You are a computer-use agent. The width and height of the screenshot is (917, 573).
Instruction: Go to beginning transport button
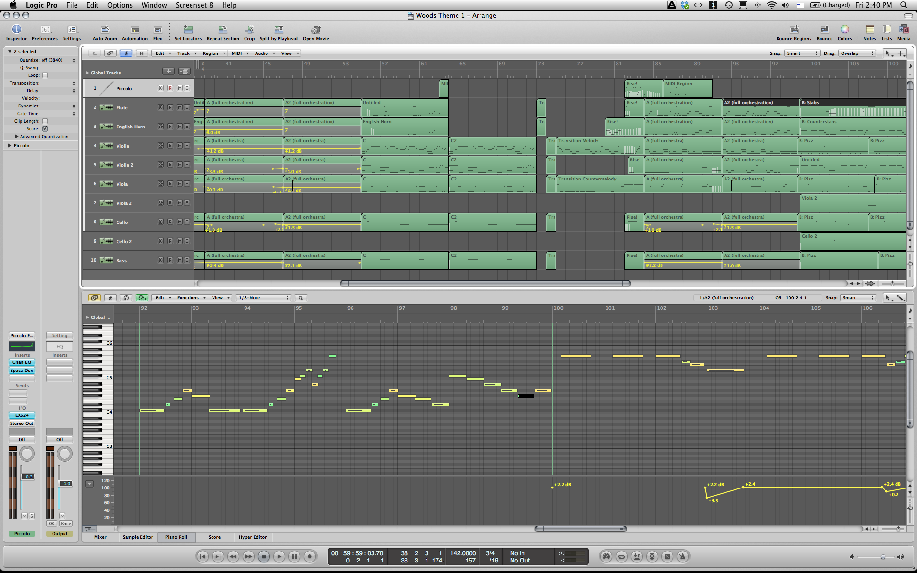pyautogui.click(x=203, y=556)
